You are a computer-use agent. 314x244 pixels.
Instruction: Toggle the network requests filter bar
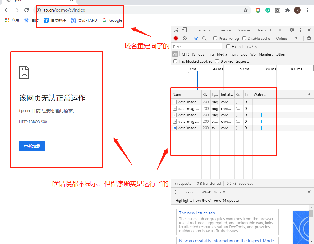click(195, 38)
